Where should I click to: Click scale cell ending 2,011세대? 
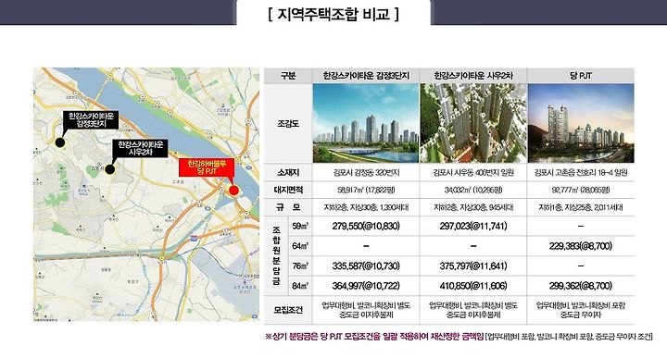point(581,207)
